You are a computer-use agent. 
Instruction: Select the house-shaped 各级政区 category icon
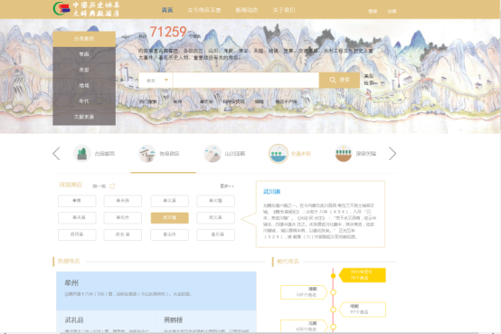pyautogui.click(x=147, y=154)
